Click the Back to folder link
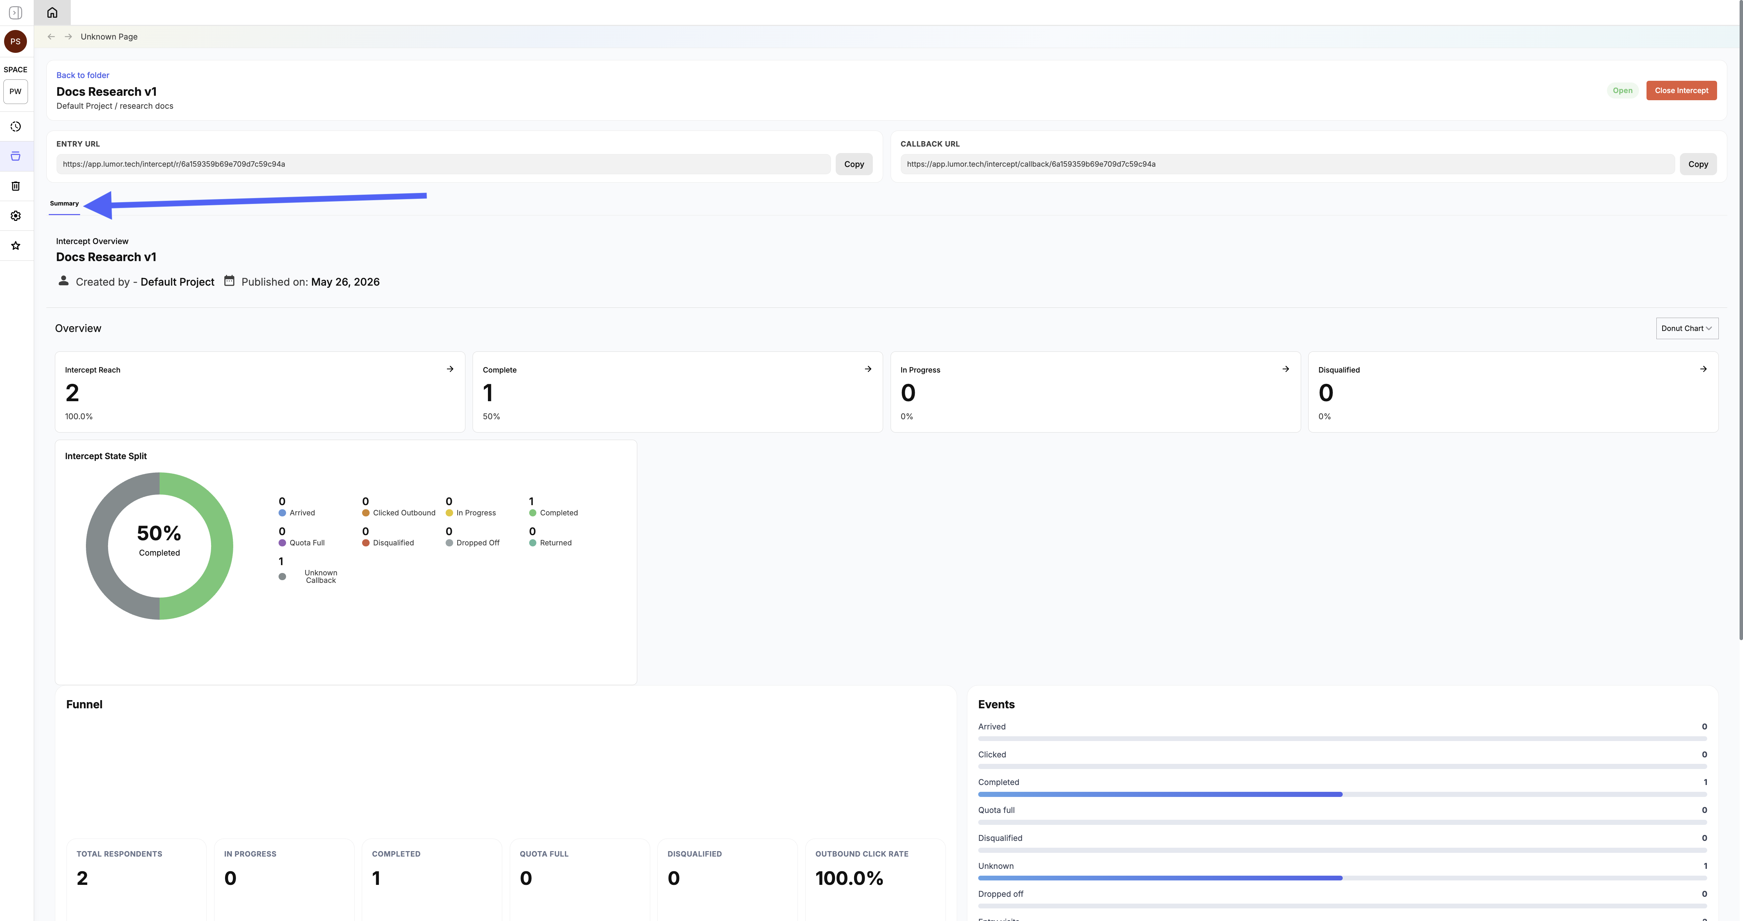This screenshot has width=1743, height=921. pos(83,75)
